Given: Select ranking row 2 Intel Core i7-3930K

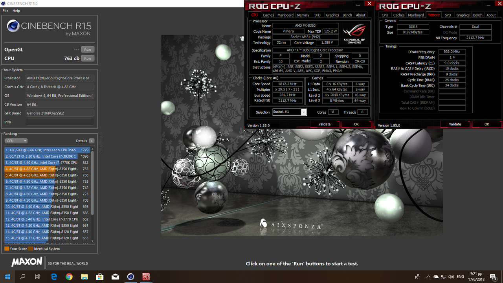Looking at the screenshot, I should click(x=47, y=156).
